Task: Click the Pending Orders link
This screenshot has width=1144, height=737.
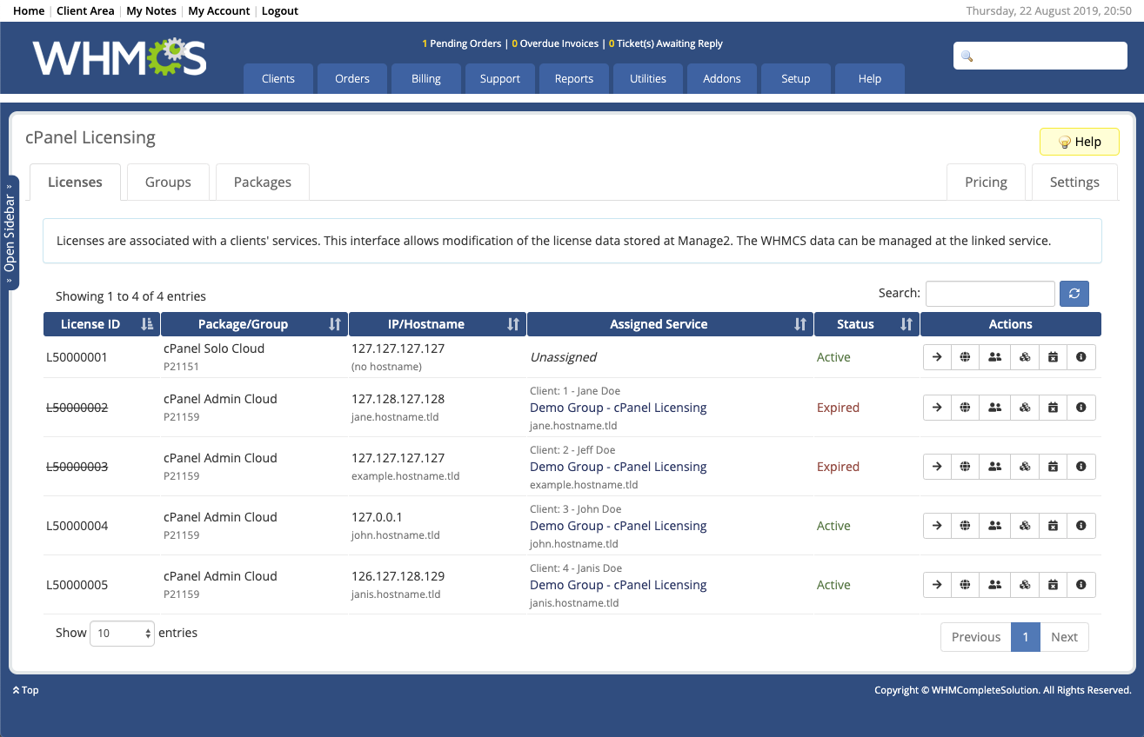Action: (462, 43)
